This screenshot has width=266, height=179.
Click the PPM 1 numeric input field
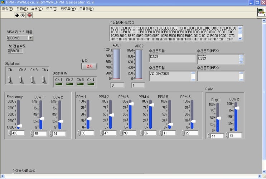coord(88,133)
